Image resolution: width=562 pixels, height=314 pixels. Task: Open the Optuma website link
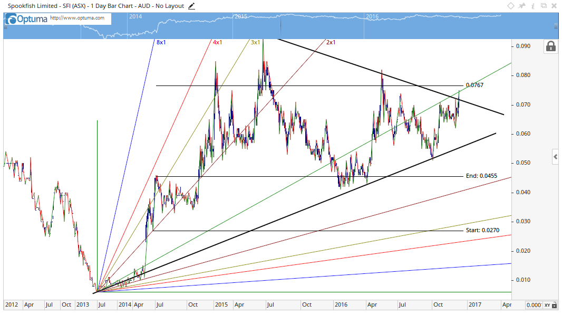(x=77, y=17)
